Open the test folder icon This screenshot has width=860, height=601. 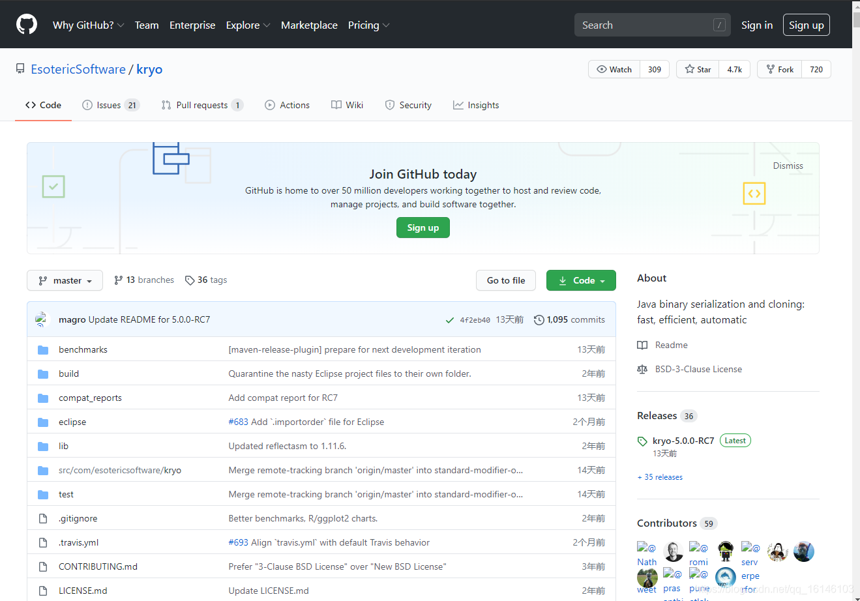43,495
